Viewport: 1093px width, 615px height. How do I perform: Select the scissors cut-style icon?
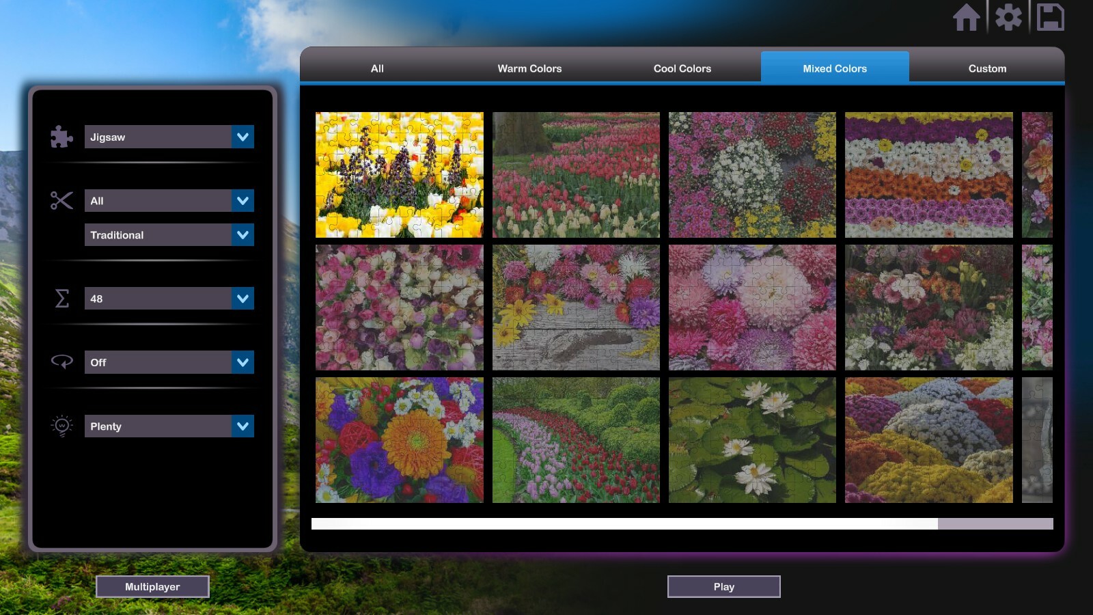click(x=61, y=200)
